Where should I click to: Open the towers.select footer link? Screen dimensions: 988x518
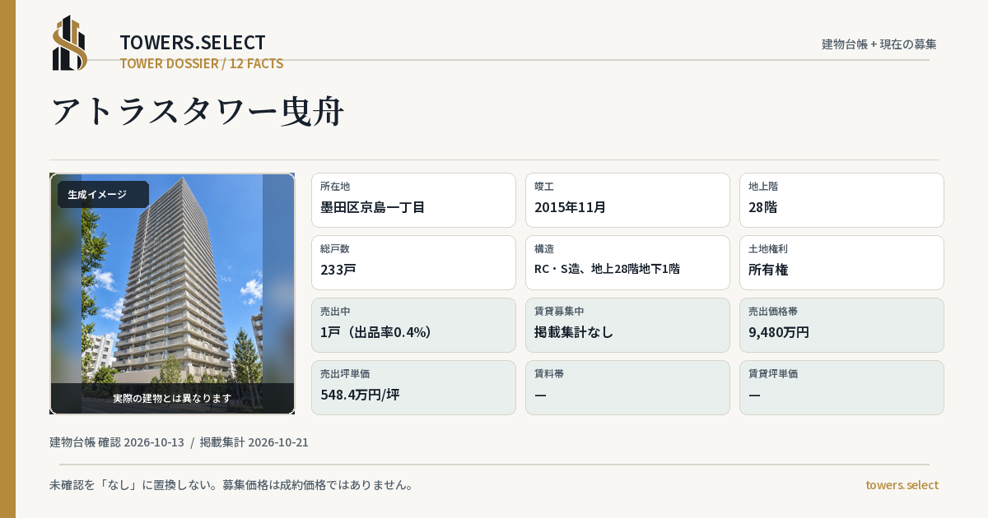click(902, 485)
